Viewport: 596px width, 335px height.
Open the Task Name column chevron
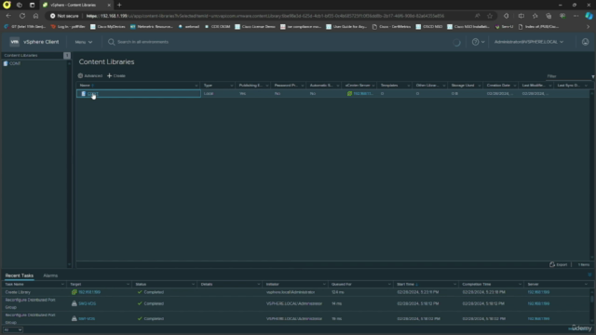(62, 285)
